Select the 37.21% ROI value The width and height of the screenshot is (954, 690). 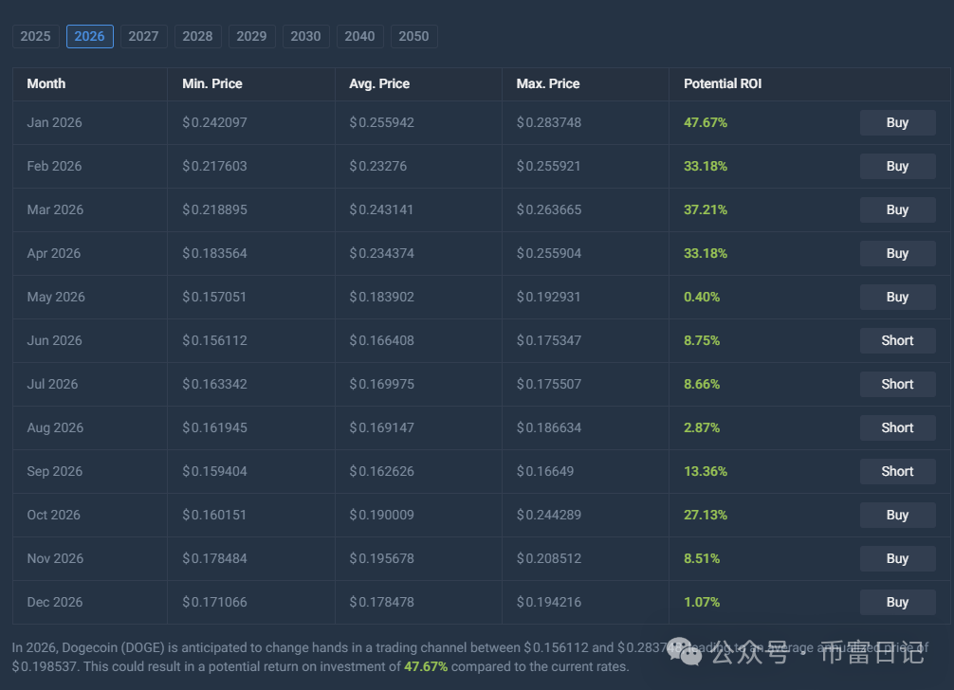pyautogui.click(x=706, y=209)
